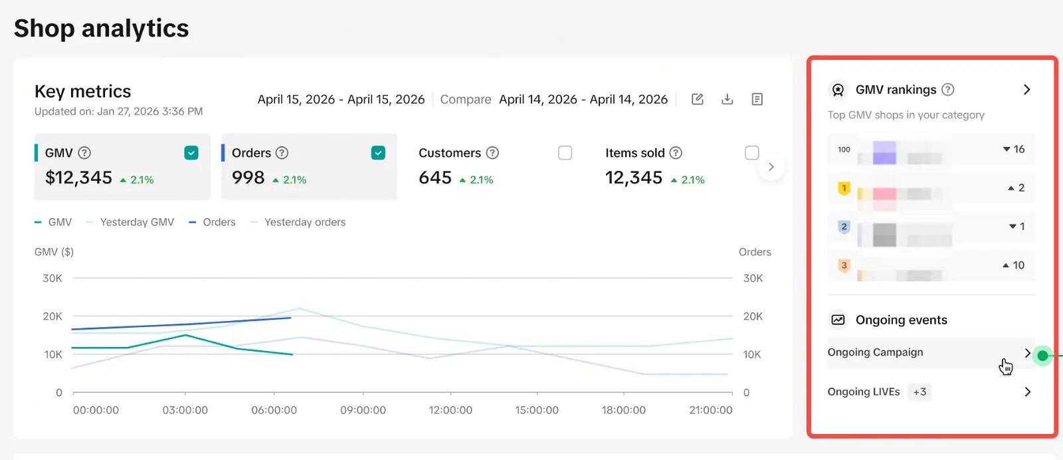The width and height of the screenshot is (1063, 460).
Task: Enable the Customers metric checkbox
Action: point(565,153)
